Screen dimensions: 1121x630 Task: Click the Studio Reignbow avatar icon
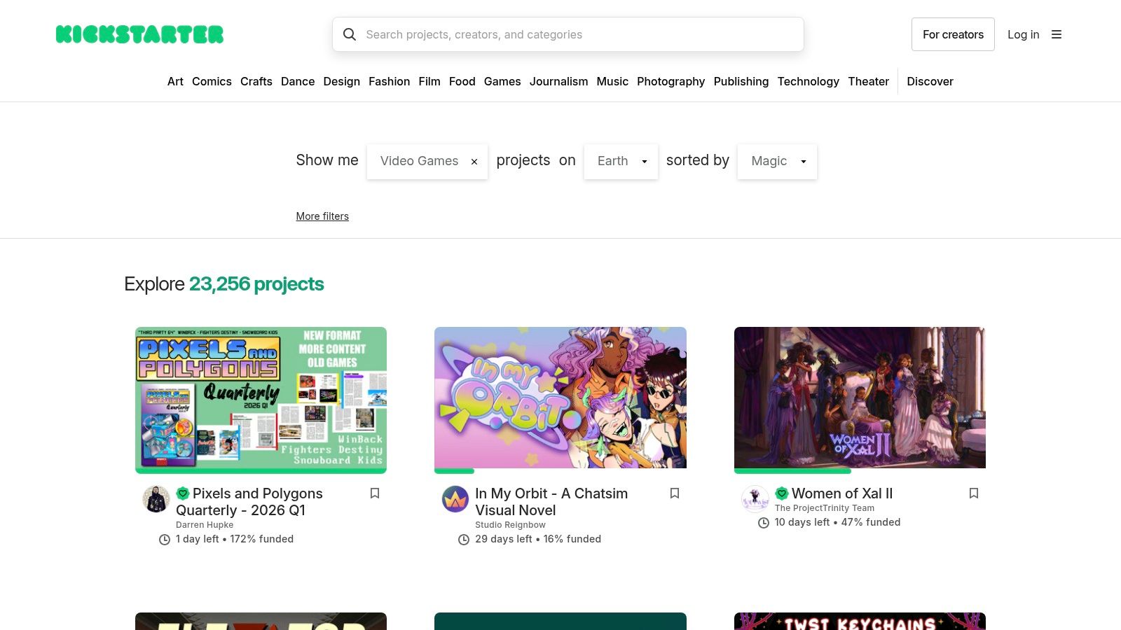(x=455, y=500)
